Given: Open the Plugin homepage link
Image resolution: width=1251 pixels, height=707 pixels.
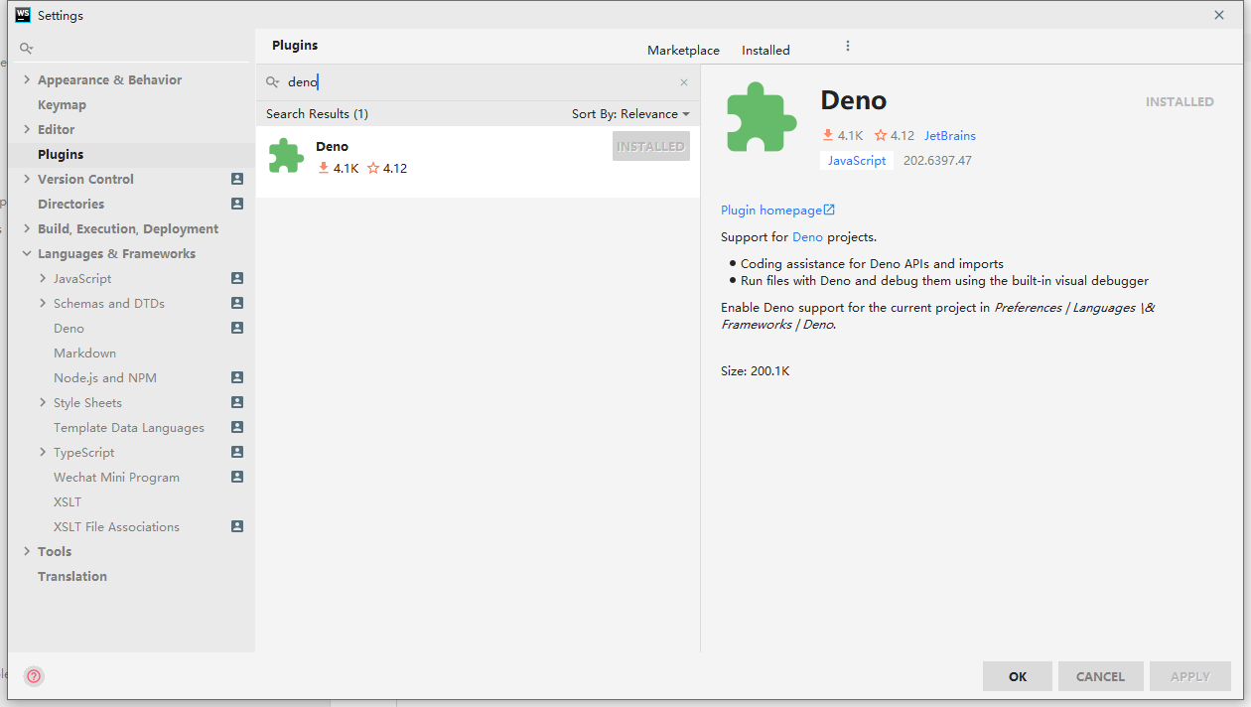Looking at the screenshot, I should pos(771,210).
